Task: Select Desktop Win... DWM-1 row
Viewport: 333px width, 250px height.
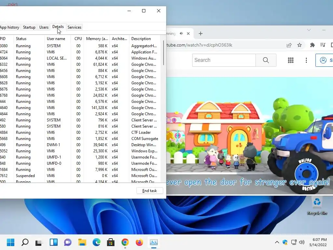Action: [x=80, y=145]
